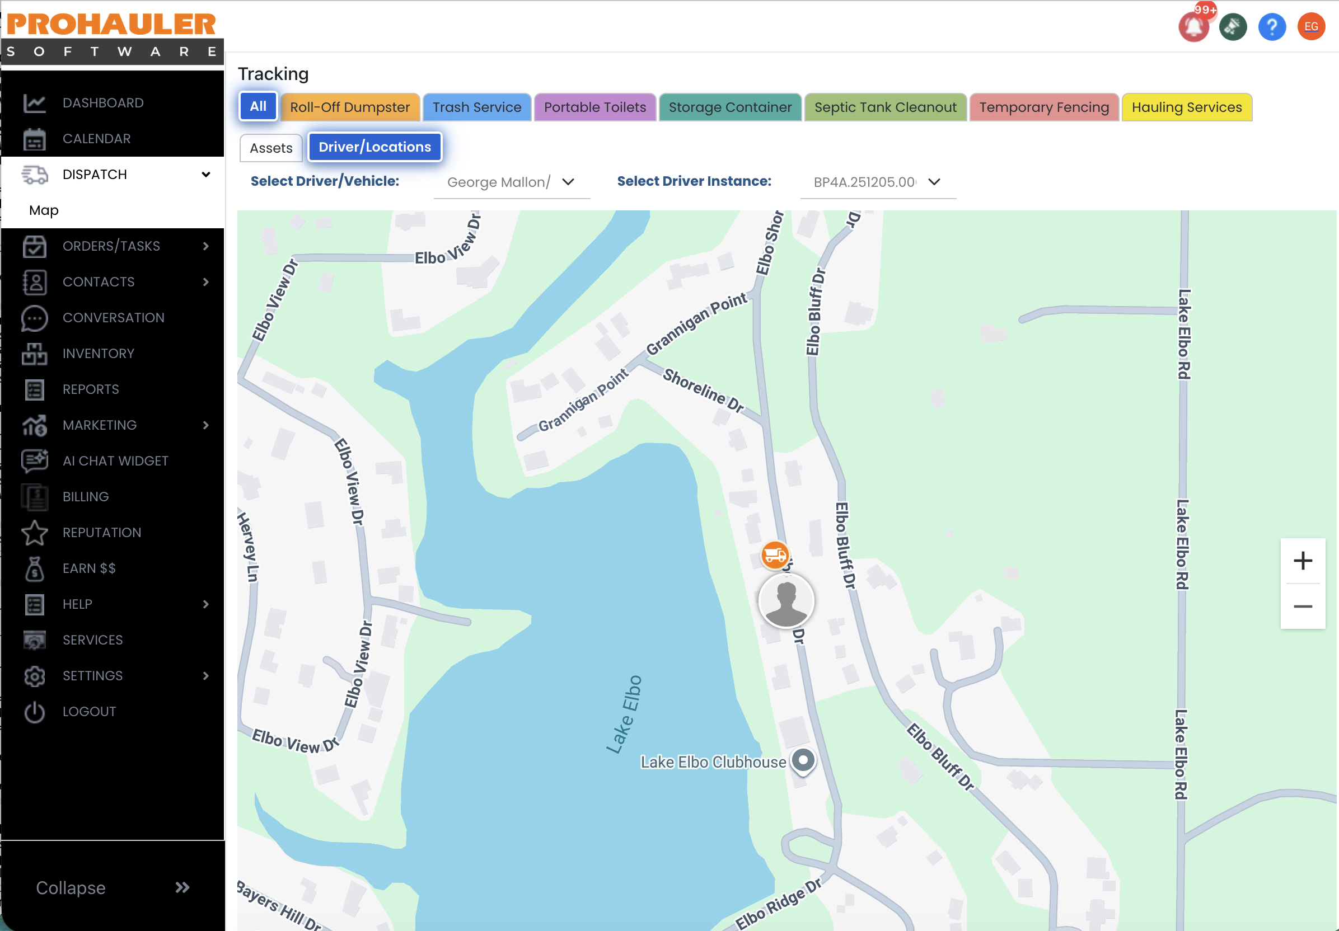The image size is (1339, 931).
Task: Open the blue help question mark icon
Action: tap(1272, 27)
